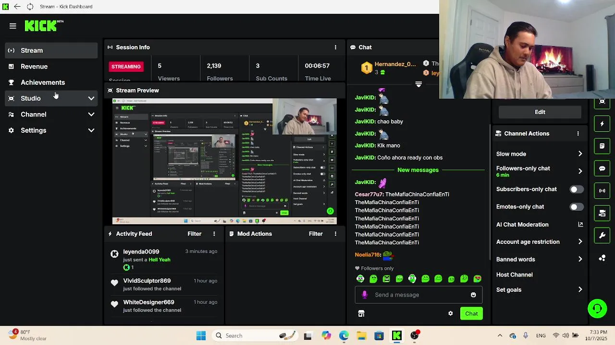Click the Edit button above Channel Actions
The width and height of the screenshot is (615, 345).
click(x=540, y=112)
